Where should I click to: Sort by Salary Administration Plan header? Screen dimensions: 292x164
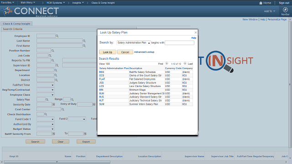[x=114, y=68]
